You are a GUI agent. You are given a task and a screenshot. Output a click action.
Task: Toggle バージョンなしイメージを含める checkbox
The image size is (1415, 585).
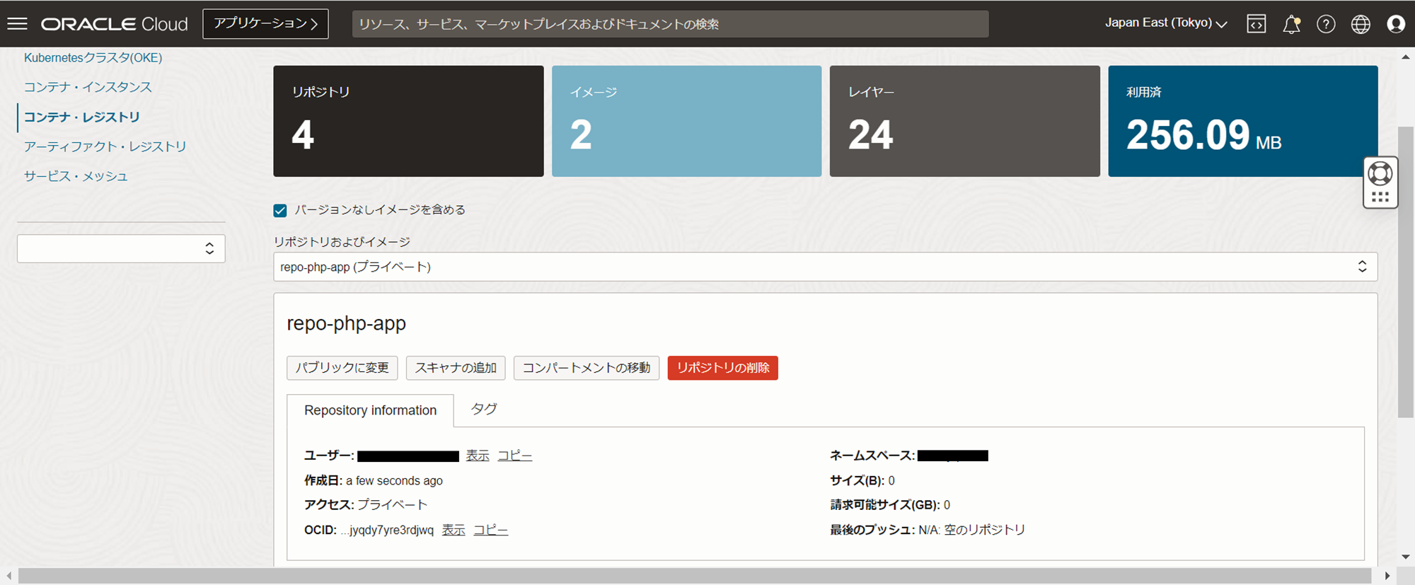point(280,210)
